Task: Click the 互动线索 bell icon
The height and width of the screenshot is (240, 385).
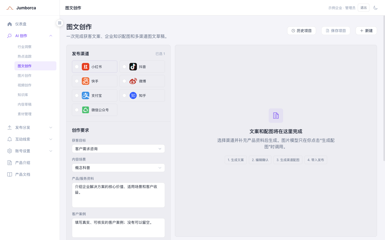Action: point(10,139)
